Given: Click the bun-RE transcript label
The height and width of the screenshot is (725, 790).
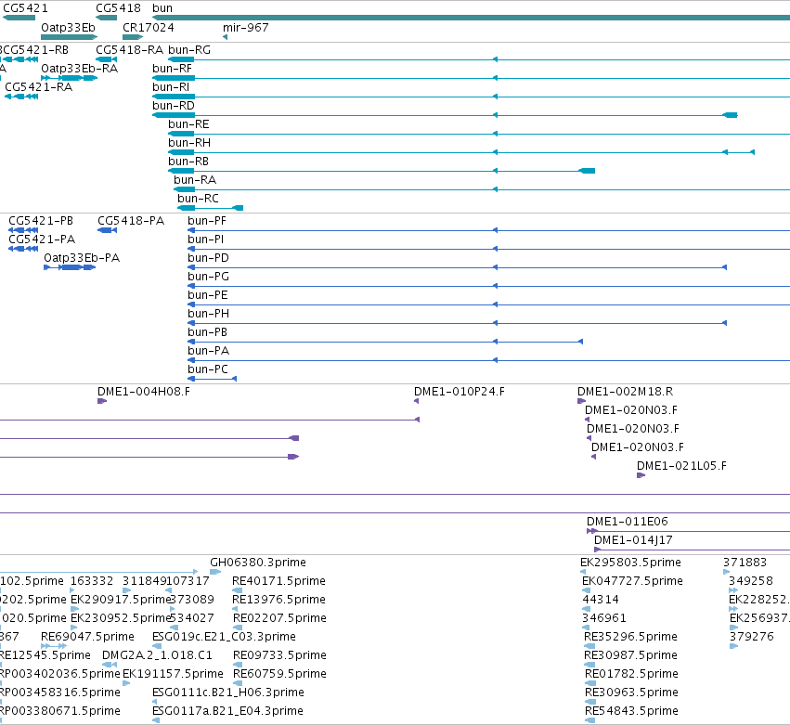Looking at the screenshot, I should 188,124.
